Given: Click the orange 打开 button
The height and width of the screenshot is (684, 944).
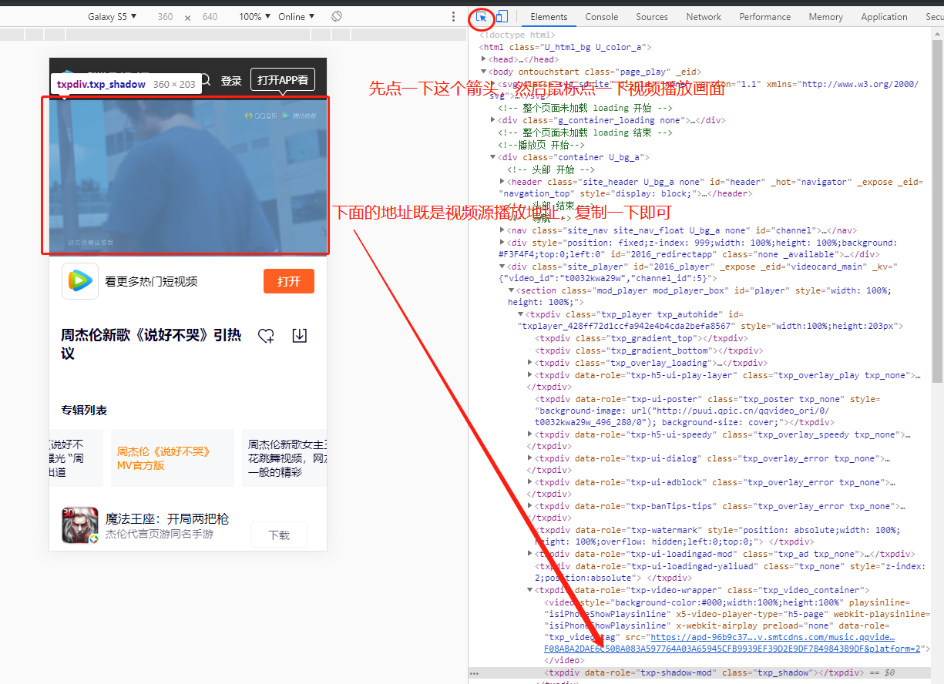Looking at the screenshot, I should click(x=289, y=281).
